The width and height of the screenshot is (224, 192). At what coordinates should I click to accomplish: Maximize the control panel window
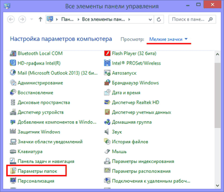(198, 5)
